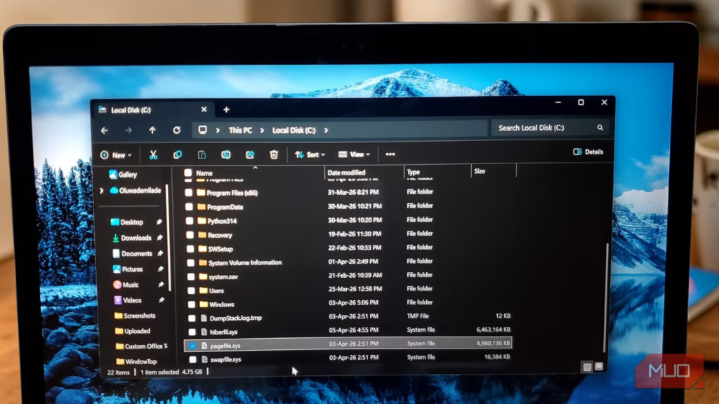The image size is (719, 404).
Task: Click the Paste icon
Action: (202, 154)
